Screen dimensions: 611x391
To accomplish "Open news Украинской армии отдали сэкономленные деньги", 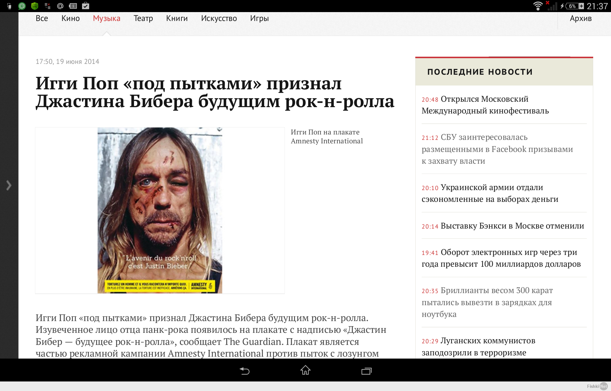I will pos(490,193).
